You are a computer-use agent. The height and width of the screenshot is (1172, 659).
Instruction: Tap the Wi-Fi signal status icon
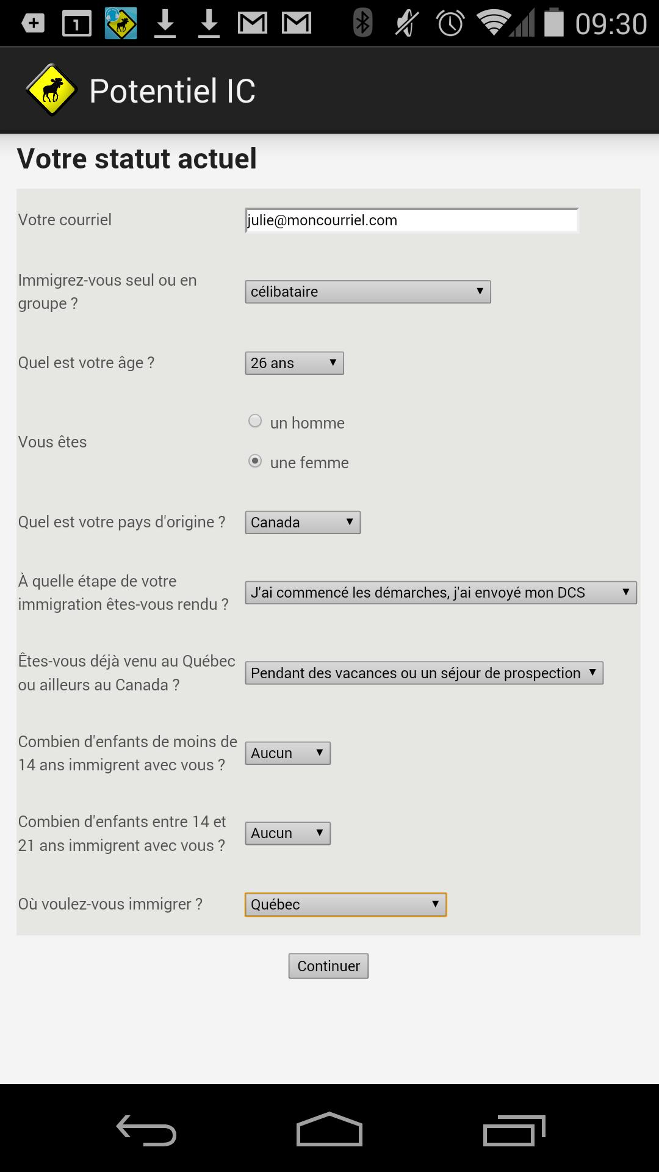(x=493, y=23)
